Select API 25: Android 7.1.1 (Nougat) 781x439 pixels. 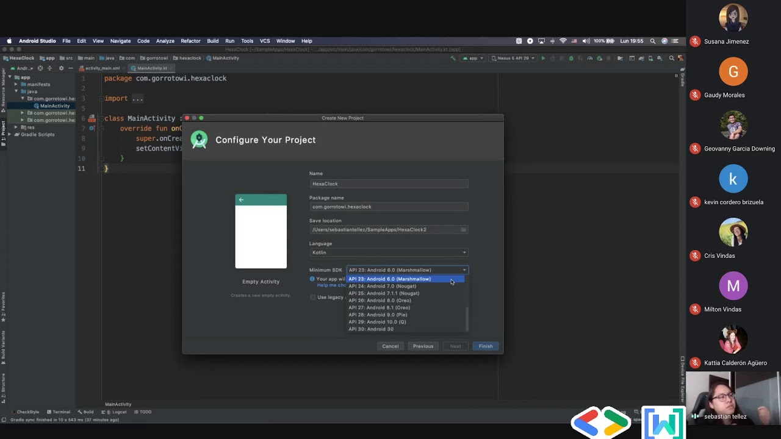click(406, 293)
